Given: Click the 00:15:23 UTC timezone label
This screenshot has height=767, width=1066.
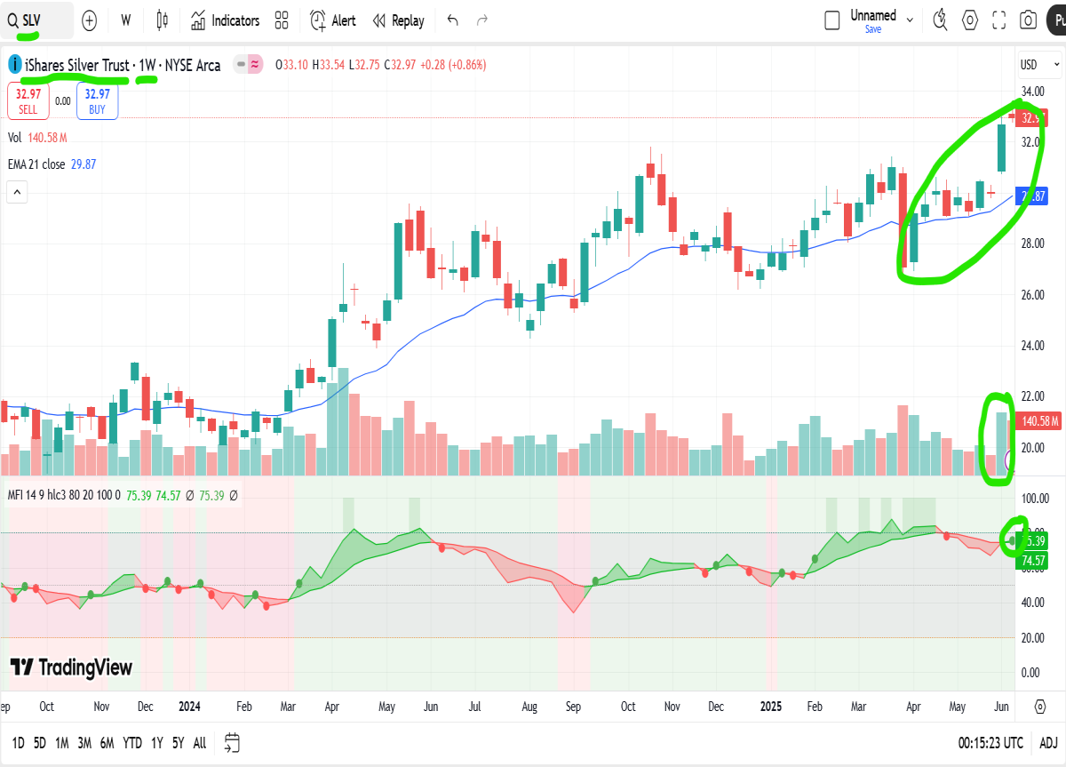Looking at the screenshot, I should click(x=991, y=742).
